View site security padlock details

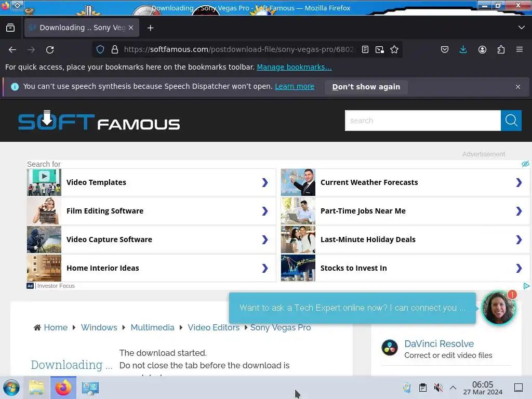click(x=115, y=49)
